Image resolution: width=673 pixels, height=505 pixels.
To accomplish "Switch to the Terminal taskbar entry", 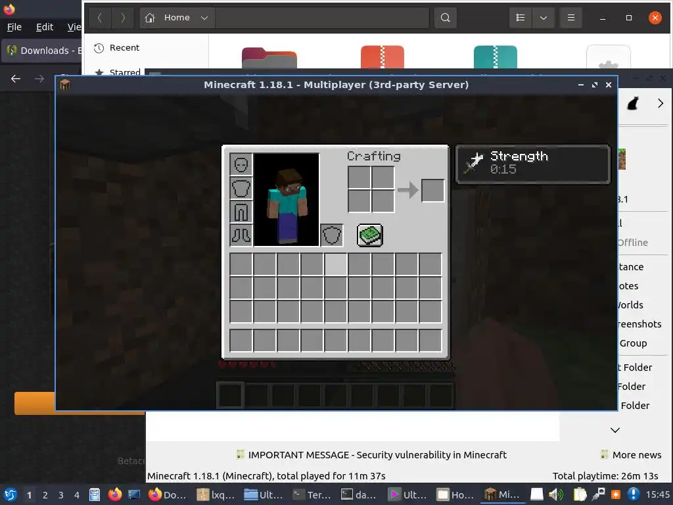I will coord(312,494).
